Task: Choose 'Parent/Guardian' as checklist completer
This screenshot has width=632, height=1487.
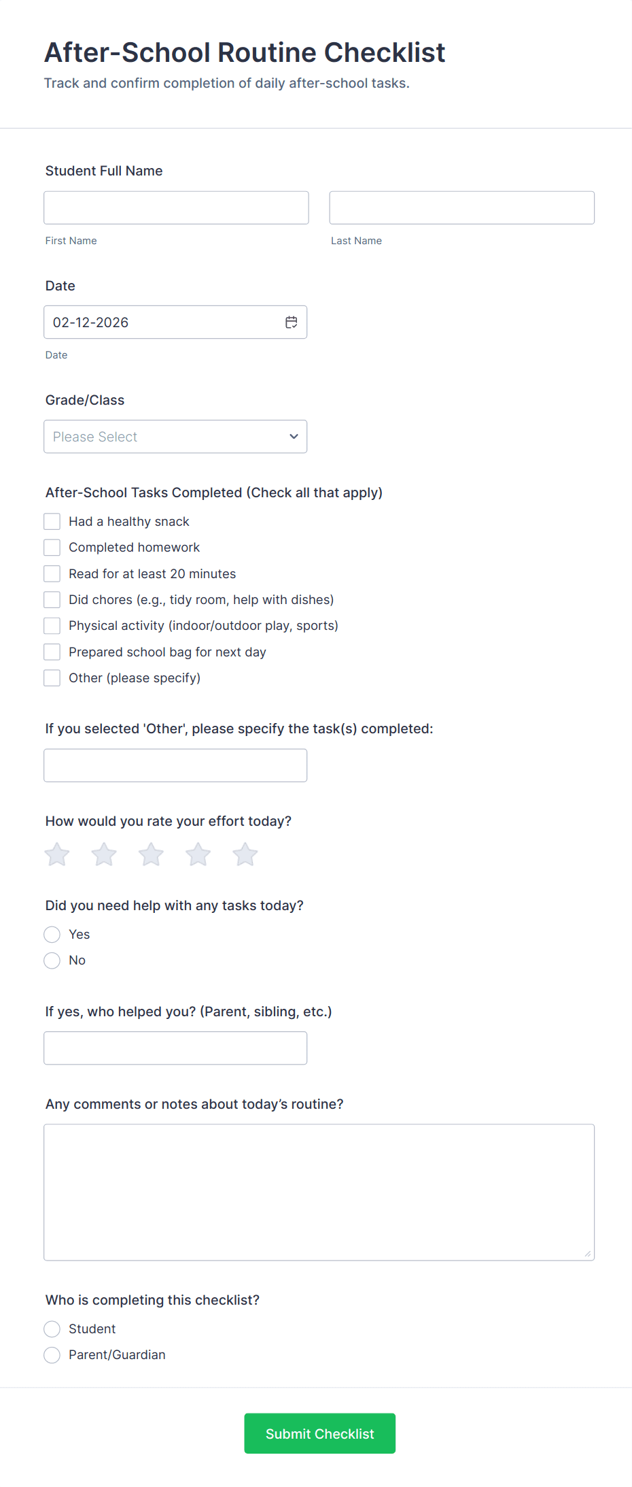Action: 52,1355
